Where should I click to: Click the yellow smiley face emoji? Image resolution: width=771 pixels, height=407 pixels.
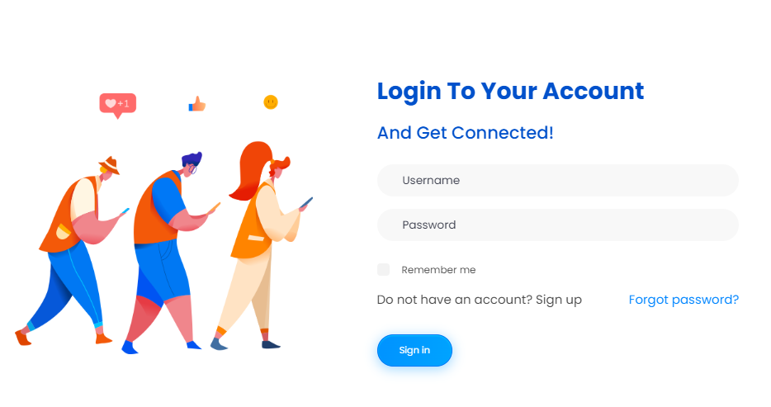[271, 102]
